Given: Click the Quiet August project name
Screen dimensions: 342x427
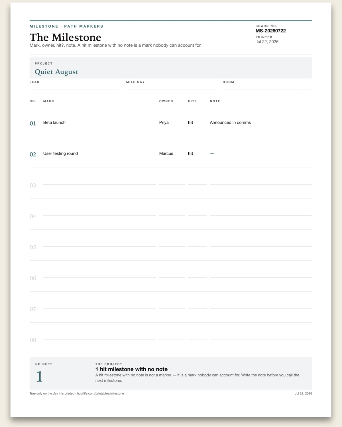Looking at the screenshot, I should click(x=56, y=72).
